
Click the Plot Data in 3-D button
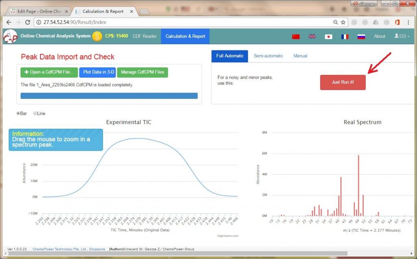click(x=98, y=72)
